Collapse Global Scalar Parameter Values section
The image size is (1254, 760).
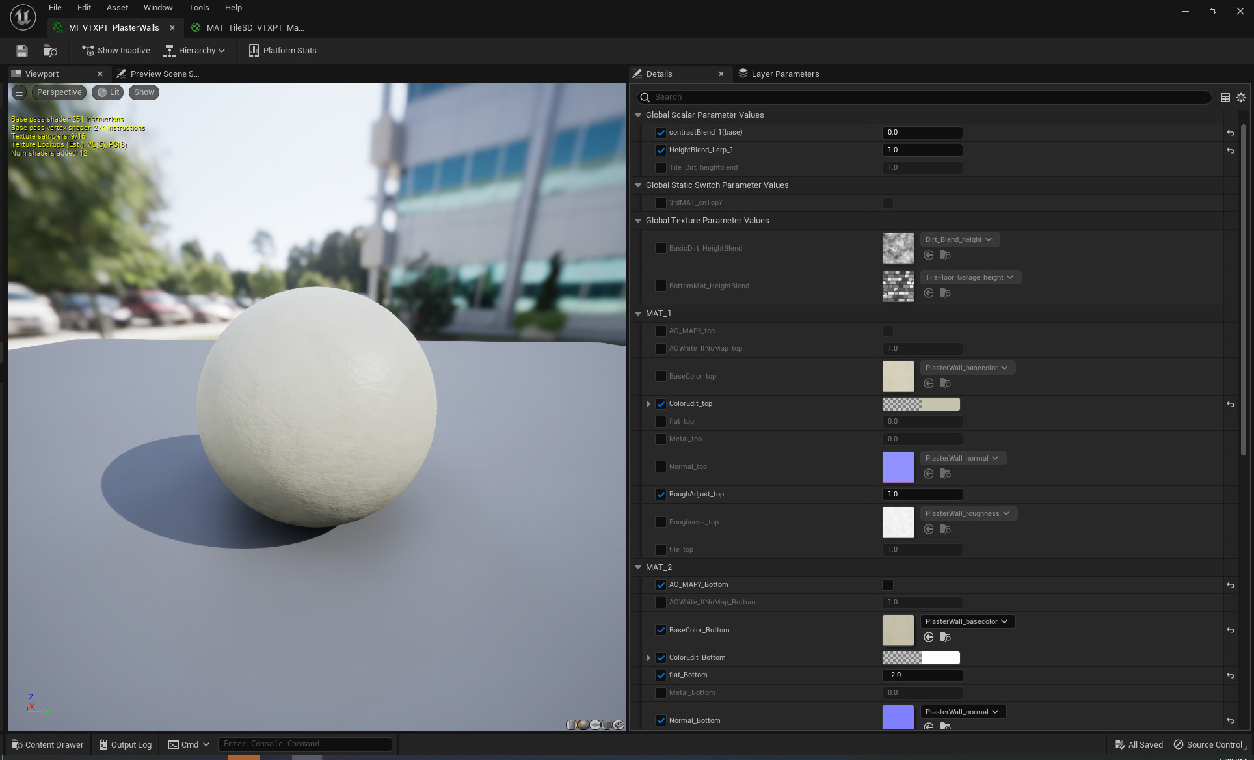pos(638,115)
